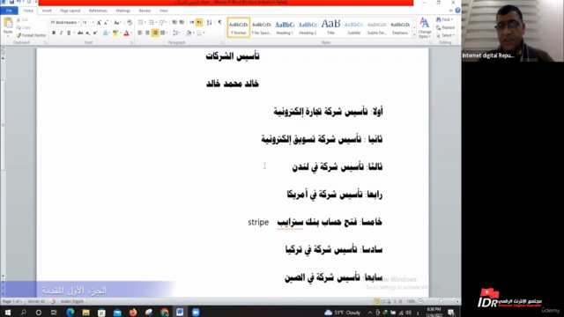Click the Sort icon
This screenshot has height=317, width=564.
pyautogui.click(x=210, y=23)
